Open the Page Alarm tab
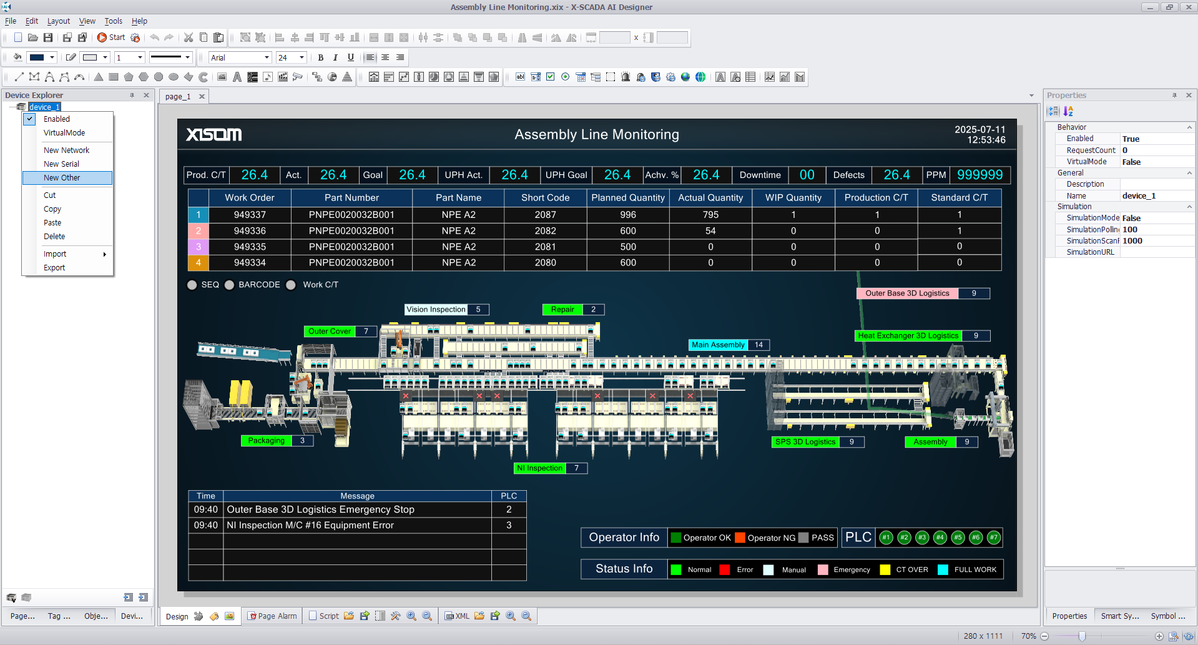Screen dimensions: 1198x645 pyautogui.click(x=272, y=616)
